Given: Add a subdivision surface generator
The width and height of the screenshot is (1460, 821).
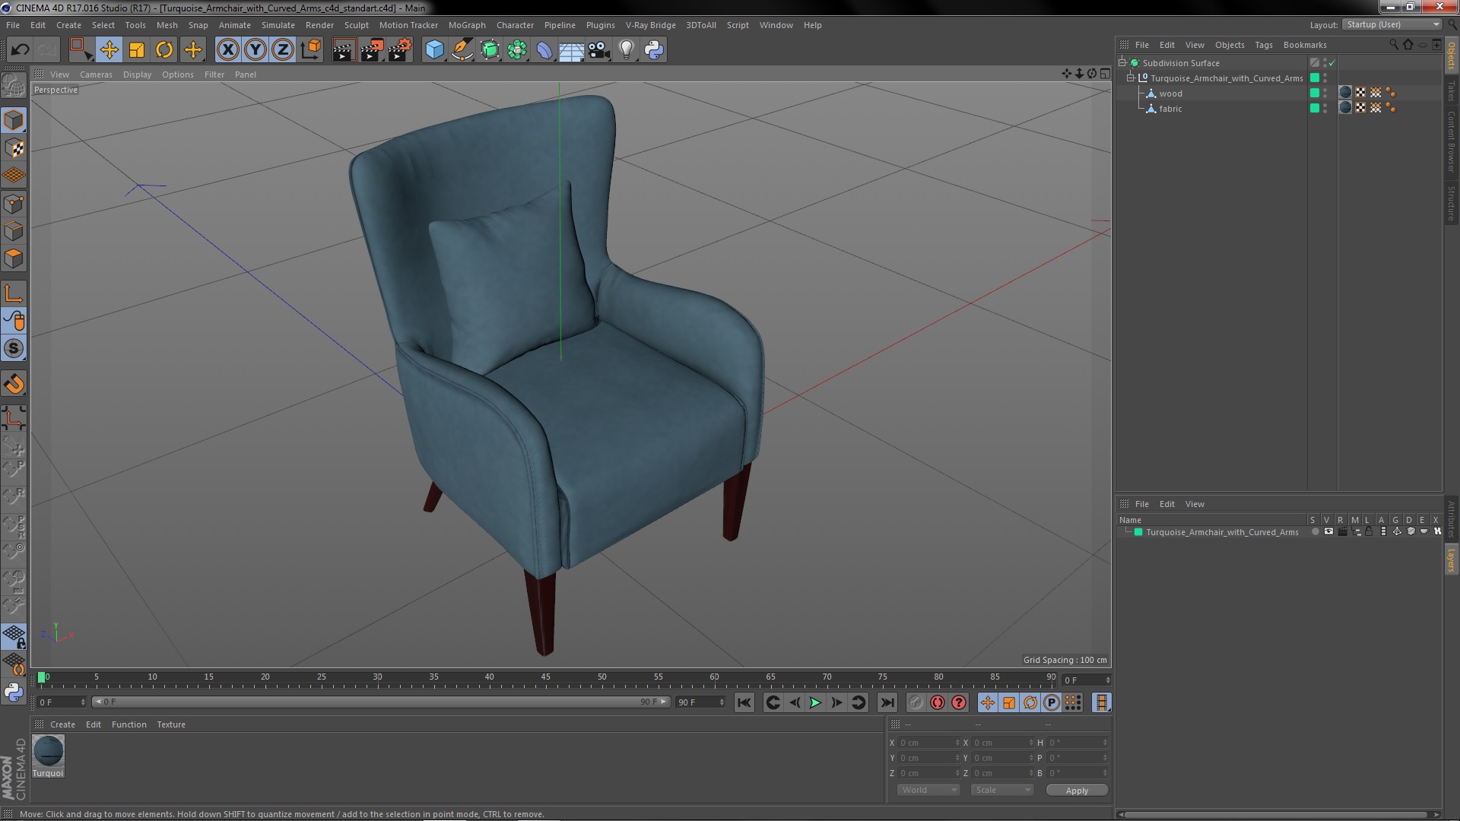Looking at the screenshot, I should [490, 50].
